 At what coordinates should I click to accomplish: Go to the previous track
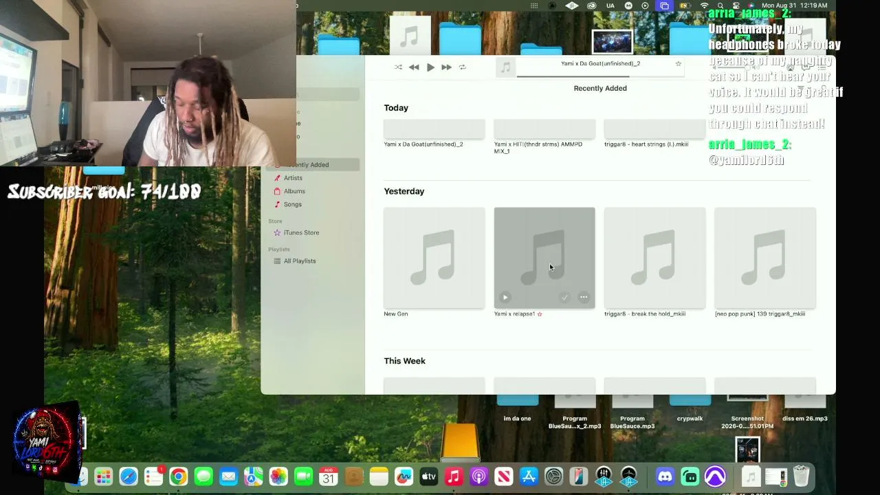tap(414, 67)
